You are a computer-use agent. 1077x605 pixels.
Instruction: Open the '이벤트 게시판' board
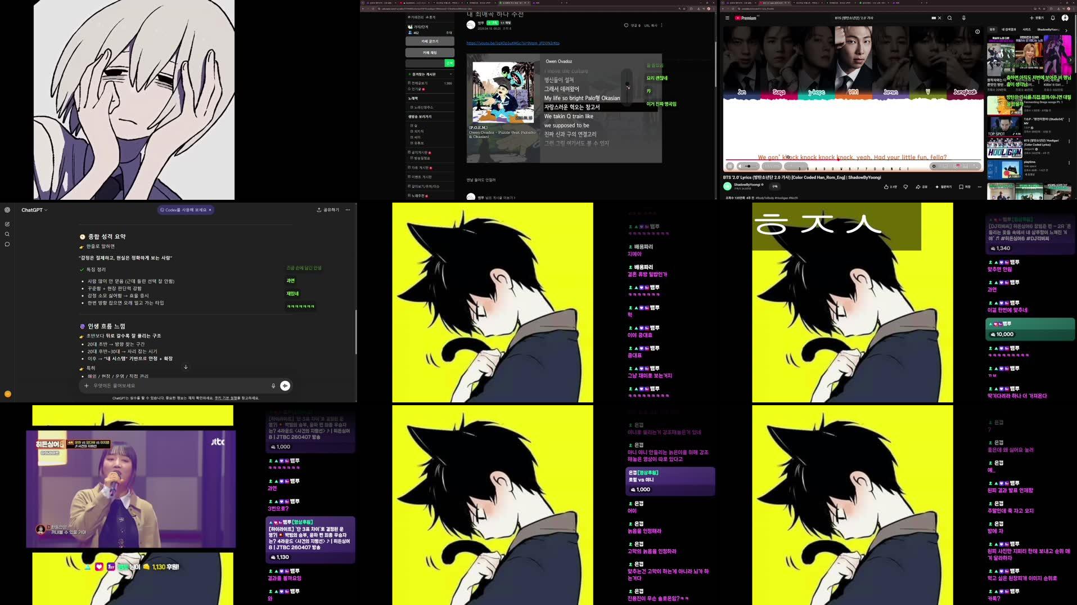point(420,177)
